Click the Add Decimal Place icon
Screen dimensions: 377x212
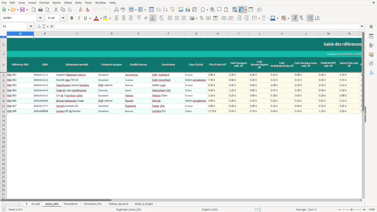pos(224,18)
